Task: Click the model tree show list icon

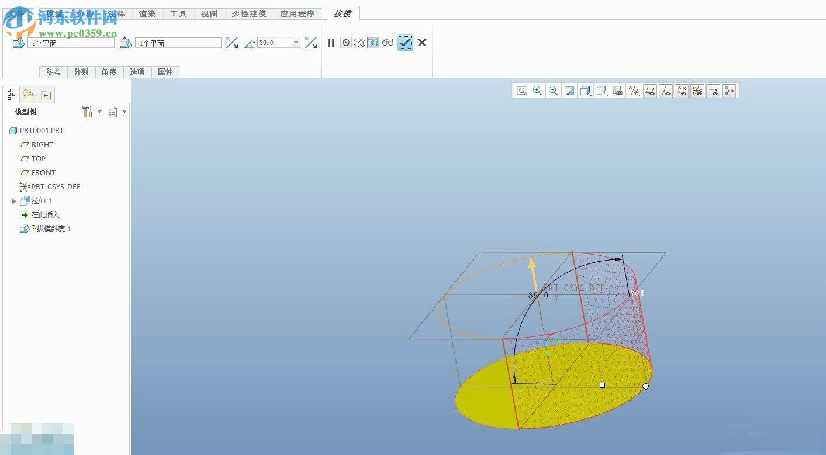Action: click(113, 112)
